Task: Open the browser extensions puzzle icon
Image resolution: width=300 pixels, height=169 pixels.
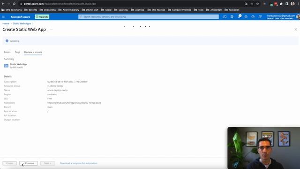Action: (x=281, y=4)
